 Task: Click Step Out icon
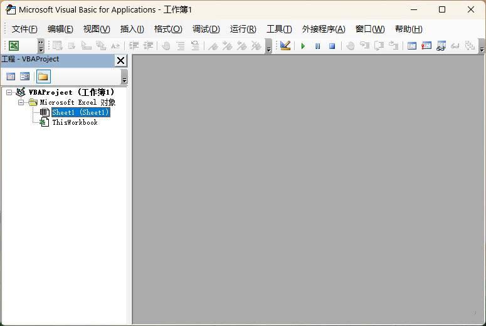[x=394, y=46]
